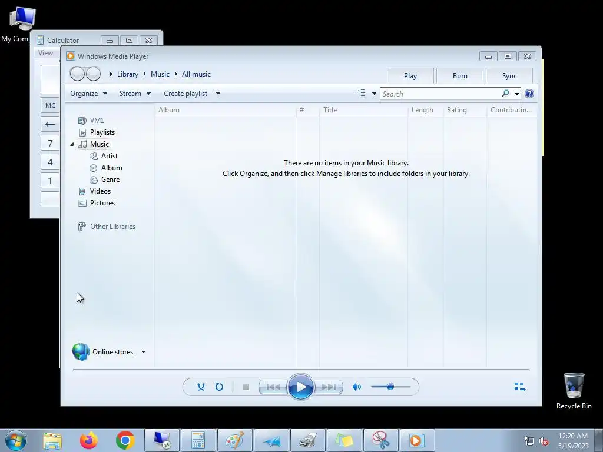Expand the Create playlist dropdown arrow
This screenshot has height=452, width=603.
coord(218,94)
